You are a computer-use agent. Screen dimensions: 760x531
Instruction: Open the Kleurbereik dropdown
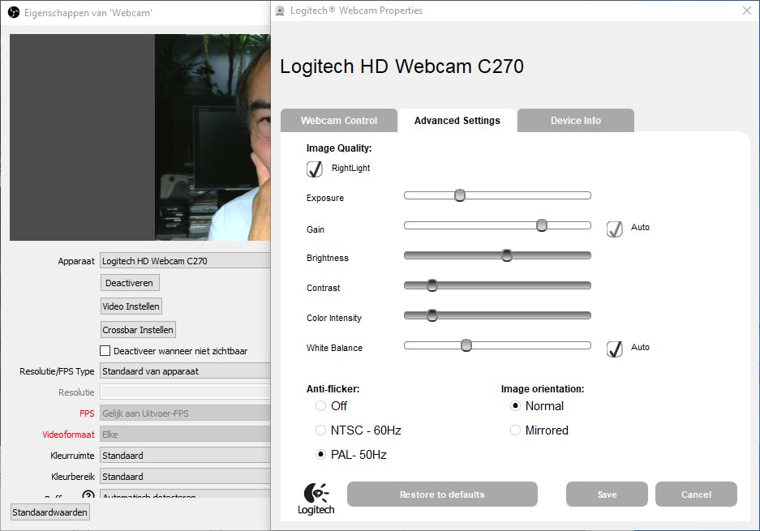tap(185, 477)
